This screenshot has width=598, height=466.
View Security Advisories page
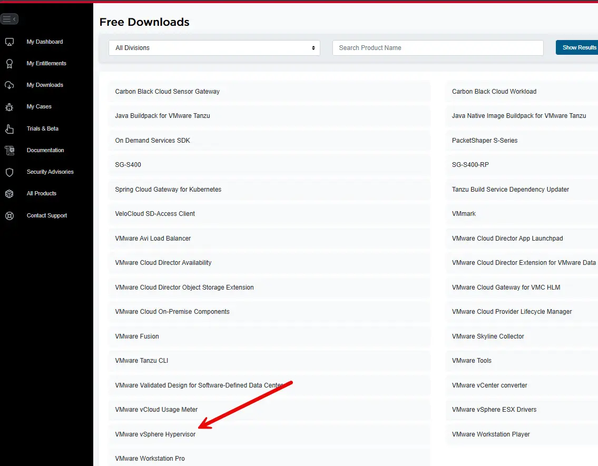(50, 172)
